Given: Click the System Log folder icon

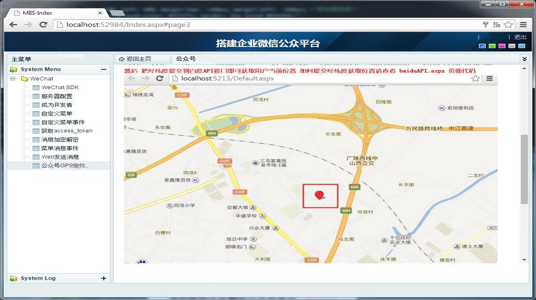Looking at the screenshot, I should (x=13, y=278).
